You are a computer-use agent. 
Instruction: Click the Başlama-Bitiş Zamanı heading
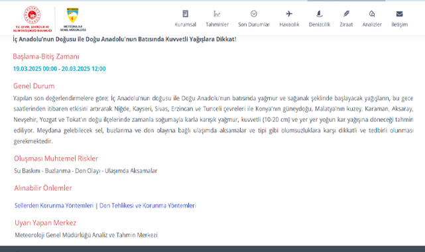46,56
